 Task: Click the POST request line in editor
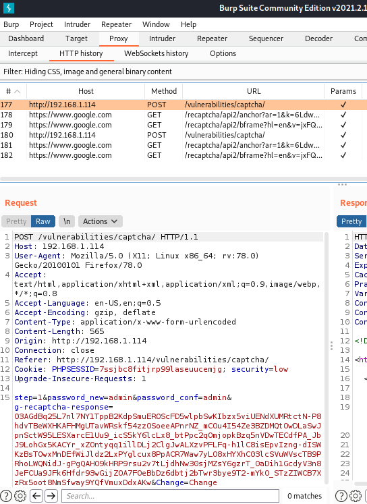pyautogui.click(x=106, y=237)
